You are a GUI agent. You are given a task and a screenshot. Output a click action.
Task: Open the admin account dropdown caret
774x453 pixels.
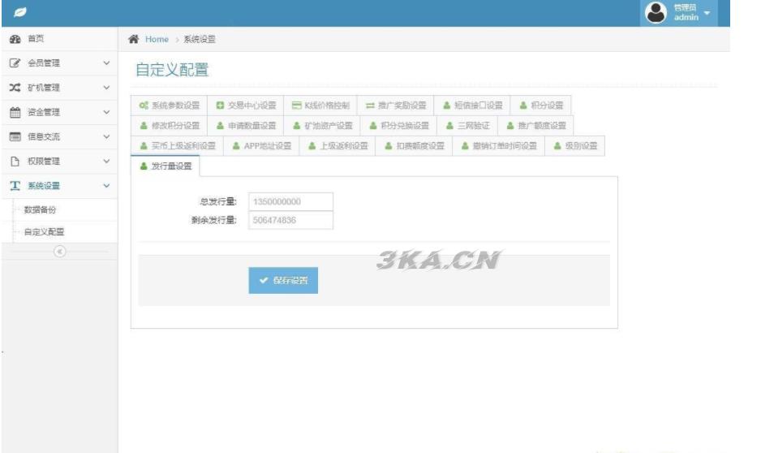pyautogui.click(x=707, y=12)
